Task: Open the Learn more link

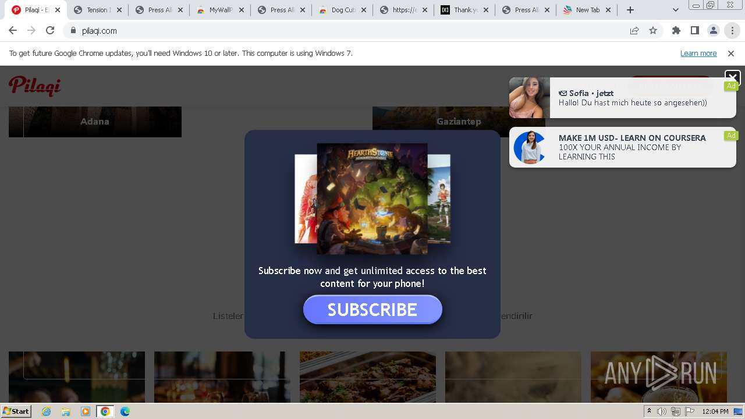Action: (698, 54)
